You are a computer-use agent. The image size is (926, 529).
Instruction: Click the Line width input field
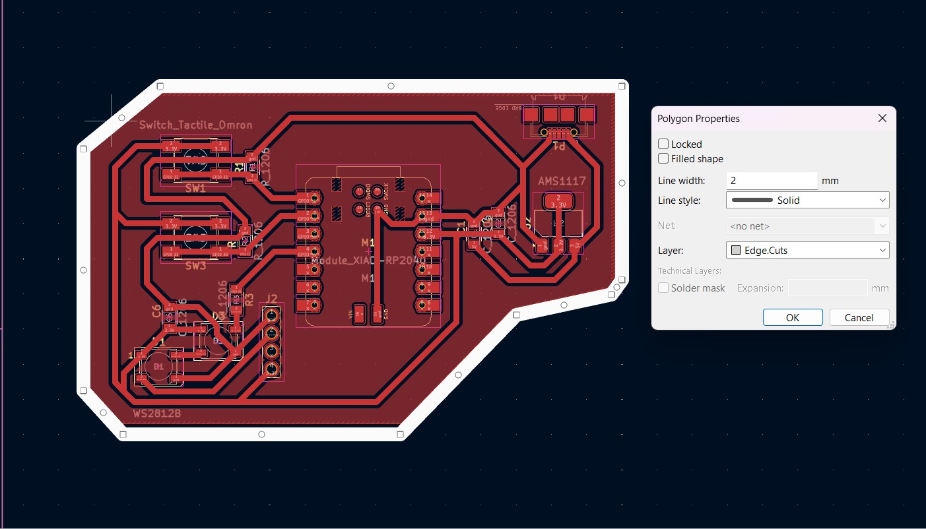tap(772, 180)
